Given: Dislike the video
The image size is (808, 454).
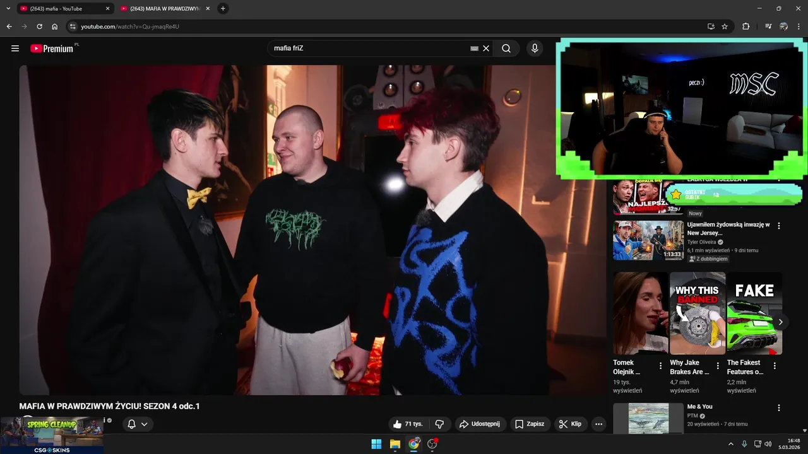Looking at the screenshot, I should [439, 424].
